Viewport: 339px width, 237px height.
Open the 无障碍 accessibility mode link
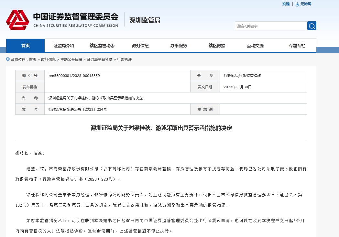coord(305,4)
